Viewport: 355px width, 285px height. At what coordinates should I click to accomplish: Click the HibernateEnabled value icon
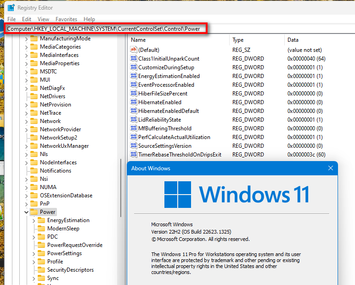point(134,102)
